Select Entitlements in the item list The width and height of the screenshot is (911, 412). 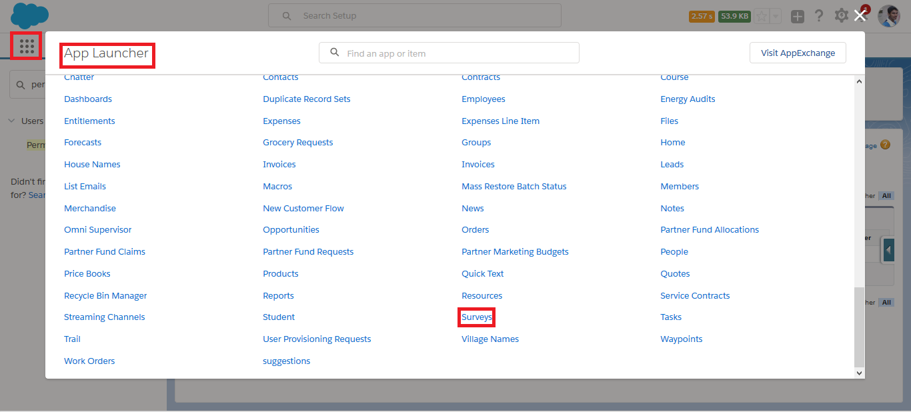(89, 121)
